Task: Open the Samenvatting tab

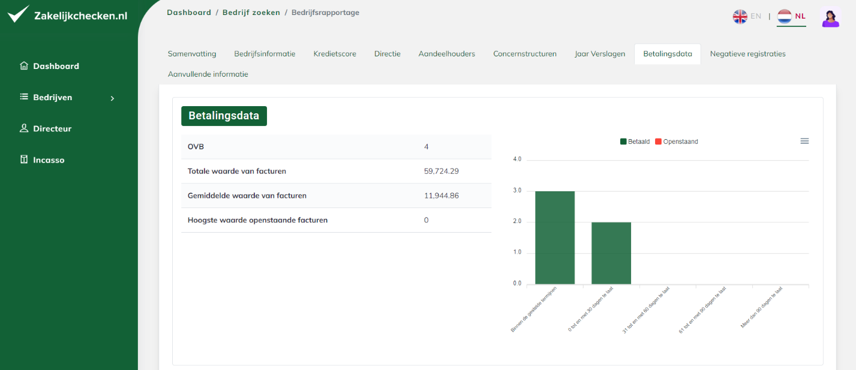Action: point(192,54)
